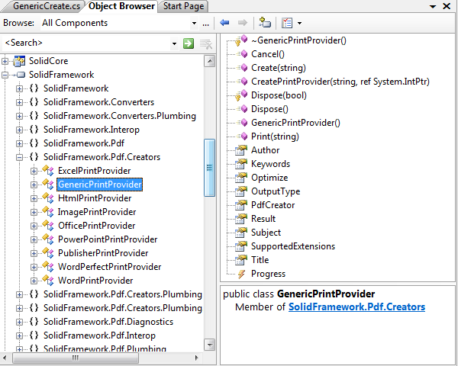458x366 pixels.
Task: Select the Result property member
Action: point(263,219)
